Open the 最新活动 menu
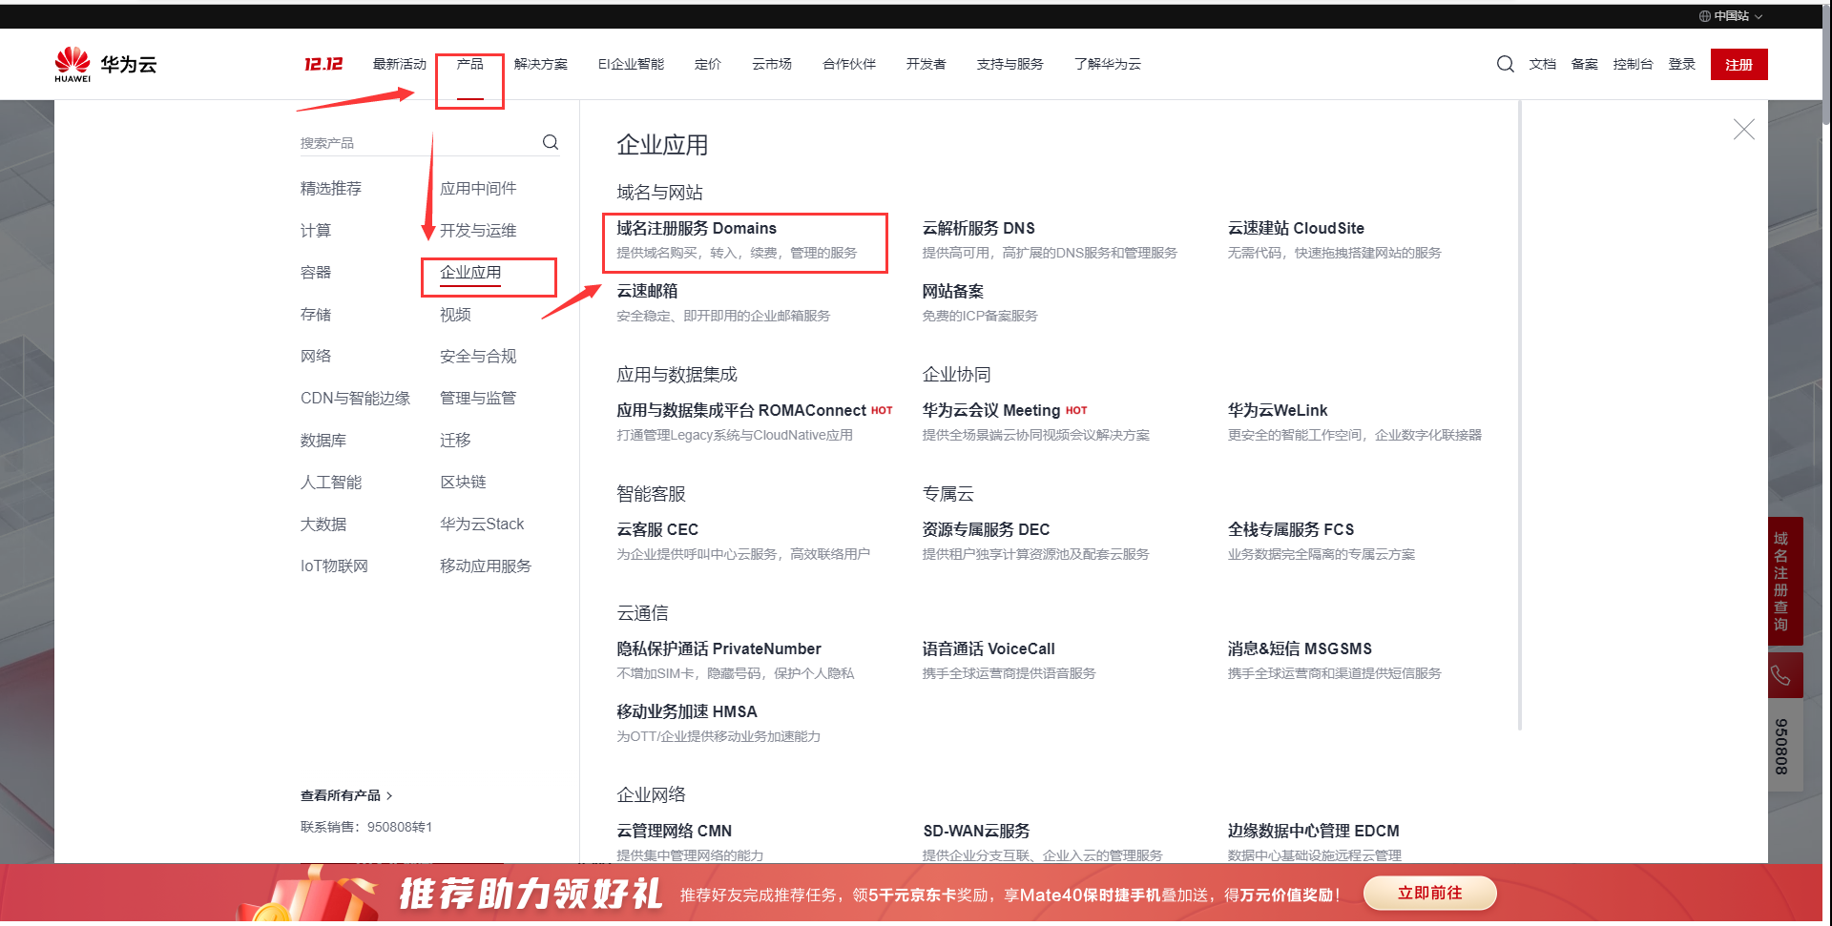 (x=400, y=64)
